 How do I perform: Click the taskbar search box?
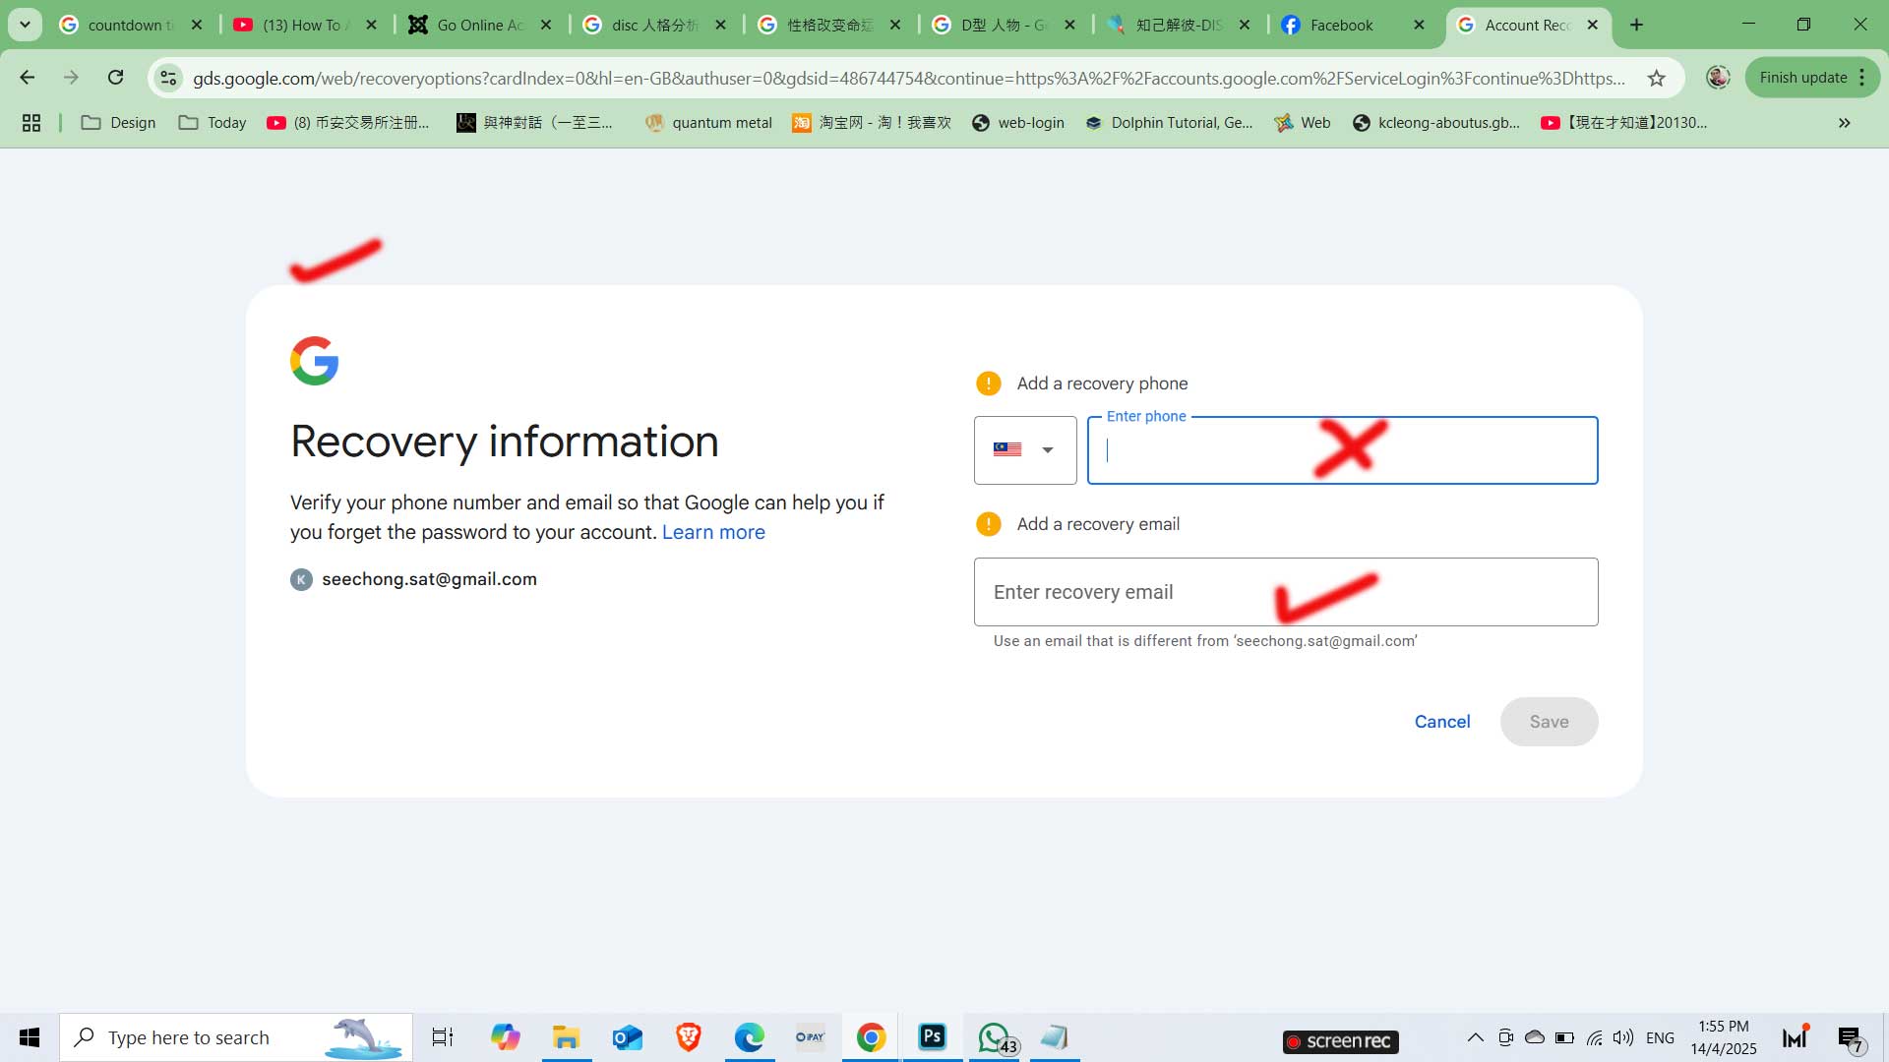(236, 1037)
